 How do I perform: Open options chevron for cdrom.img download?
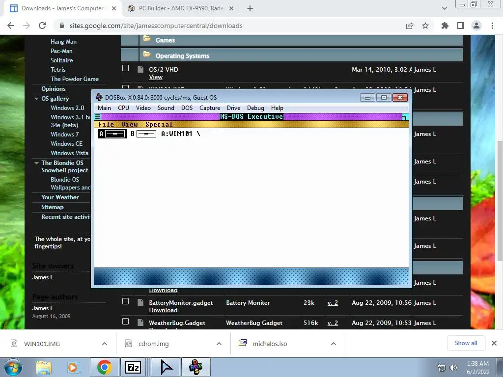tap(219, 344)
